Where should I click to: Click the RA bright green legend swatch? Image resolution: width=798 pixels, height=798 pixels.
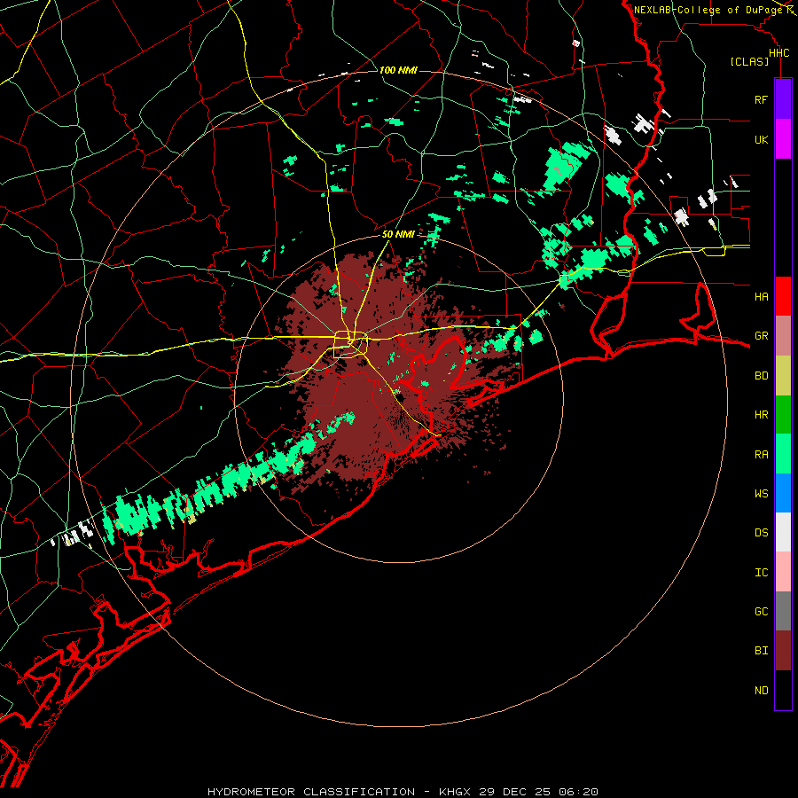pyautogui.click(x=783, y=454)
